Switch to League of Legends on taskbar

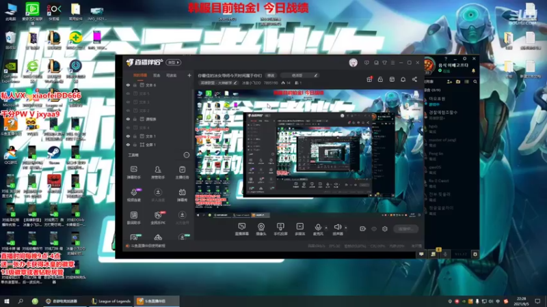coord(111,301)
